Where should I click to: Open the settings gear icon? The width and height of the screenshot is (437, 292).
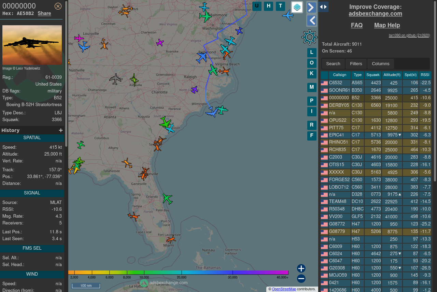coord(310,37)
